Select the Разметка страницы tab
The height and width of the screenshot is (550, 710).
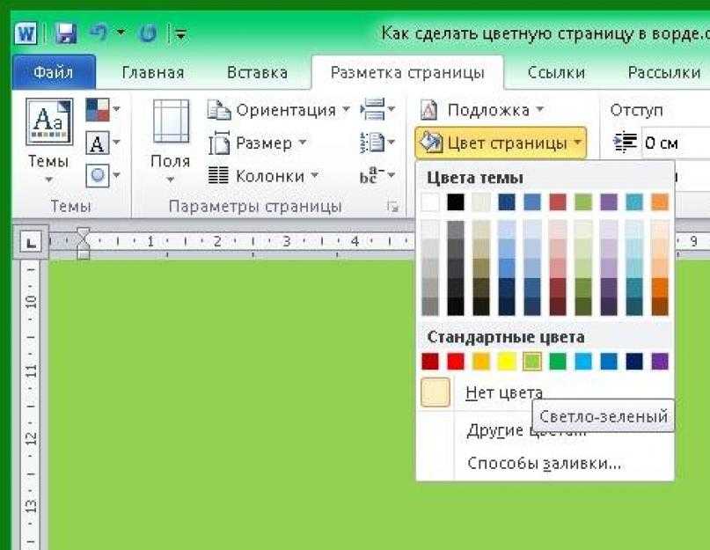point(407,73)
